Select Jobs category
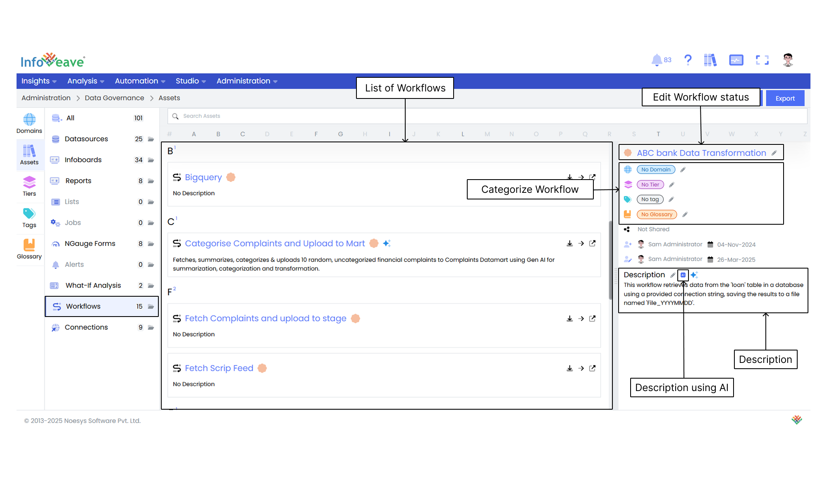 coord(102,223)
